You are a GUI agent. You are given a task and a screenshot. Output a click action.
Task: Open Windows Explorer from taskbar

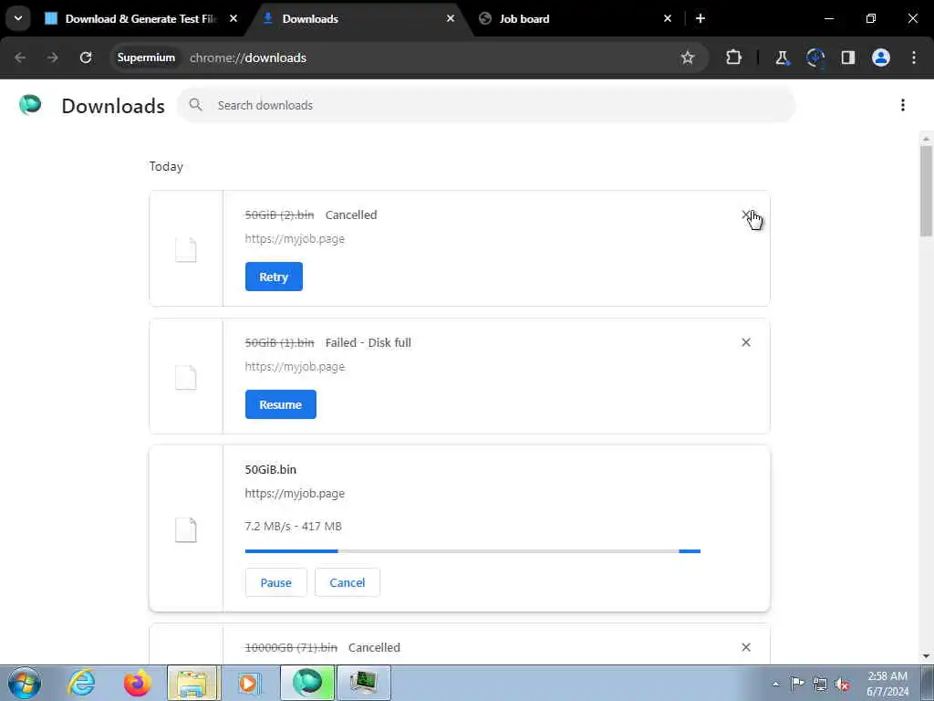193,683
